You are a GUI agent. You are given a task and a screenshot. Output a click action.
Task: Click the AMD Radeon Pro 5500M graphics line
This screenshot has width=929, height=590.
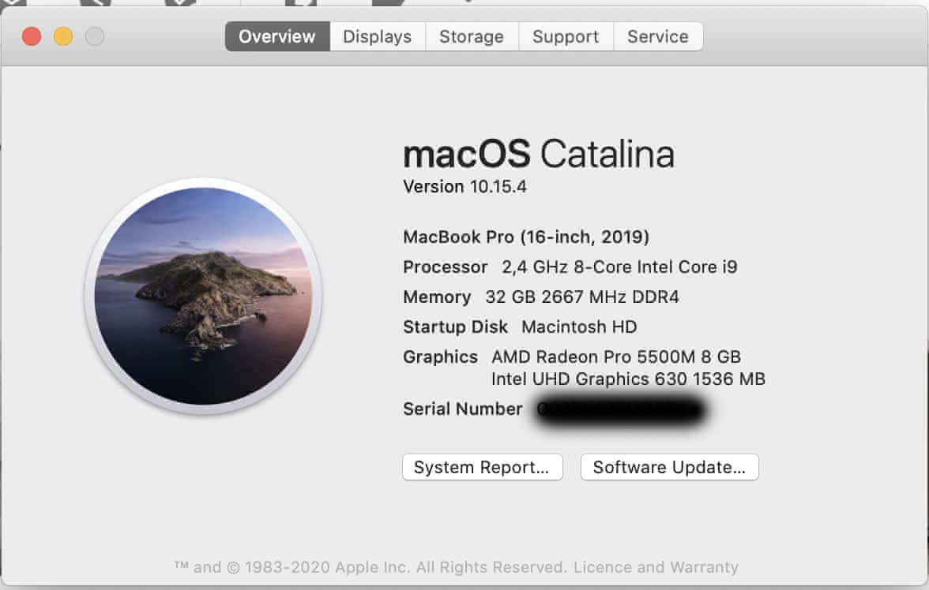click(615, 357)
